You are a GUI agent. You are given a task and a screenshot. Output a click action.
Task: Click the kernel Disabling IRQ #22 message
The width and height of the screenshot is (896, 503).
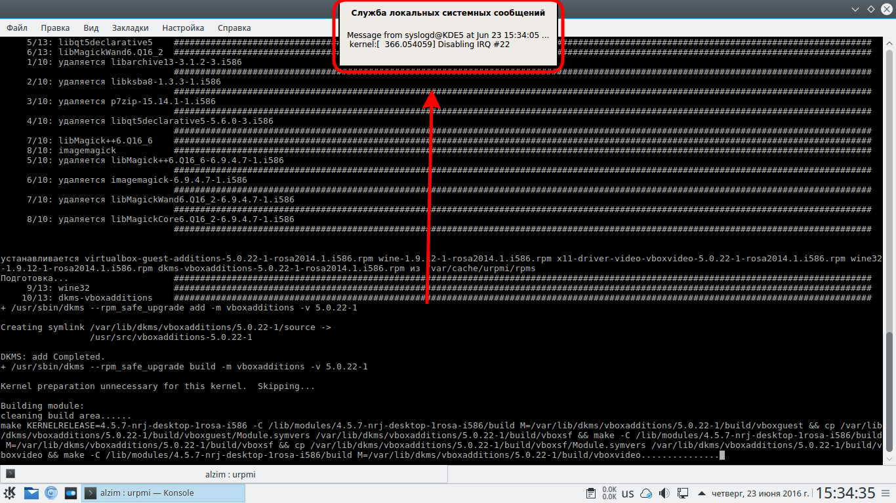[x=430, y=45]
